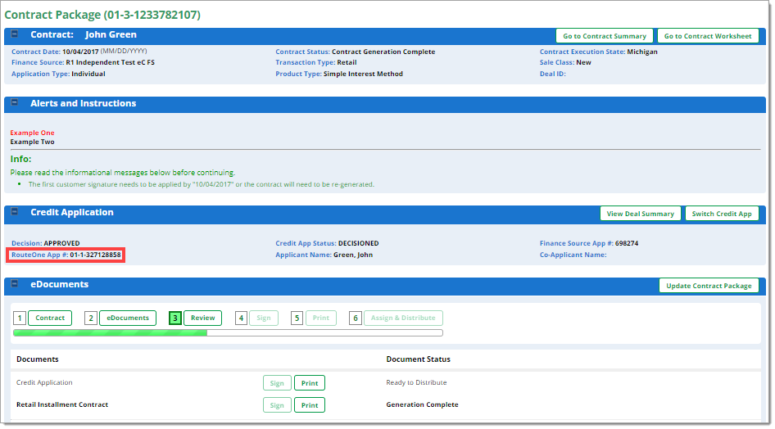Click Update Contract Package button
775x429 pixels.
click(x=709, y=286)
